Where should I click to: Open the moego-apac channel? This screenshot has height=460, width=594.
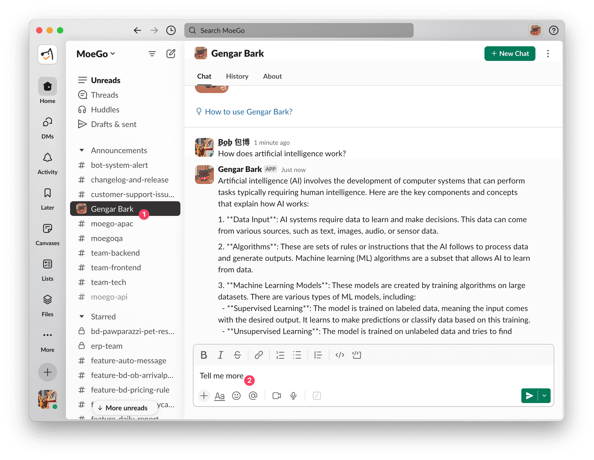click(125, 224)
